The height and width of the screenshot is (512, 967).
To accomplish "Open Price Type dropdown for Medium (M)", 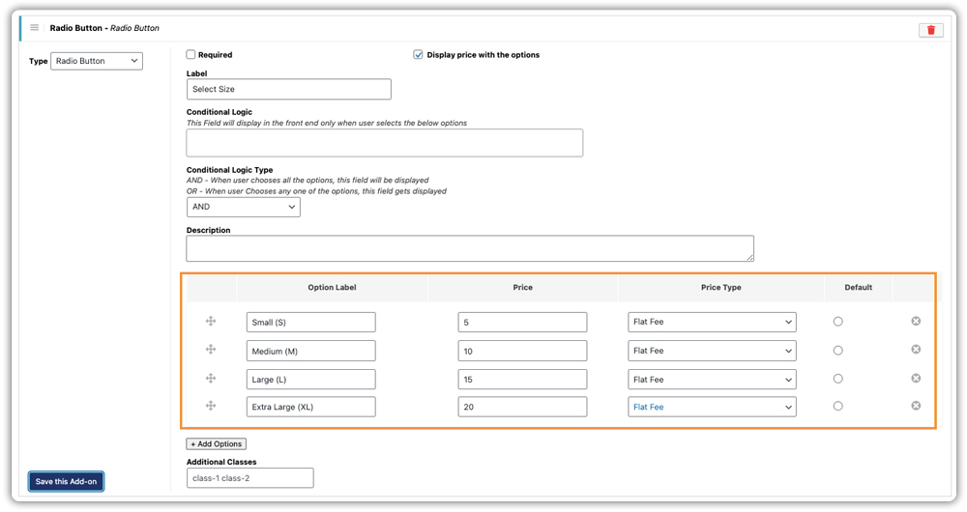I will click(x=712, y=351).
